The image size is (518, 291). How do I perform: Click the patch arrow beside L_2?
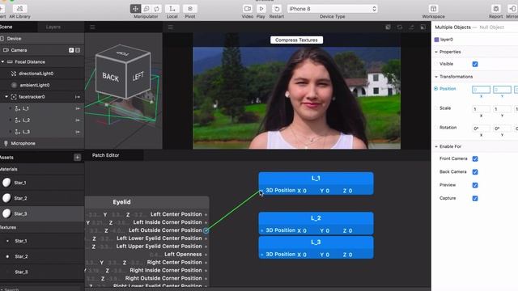coord(78,120)
